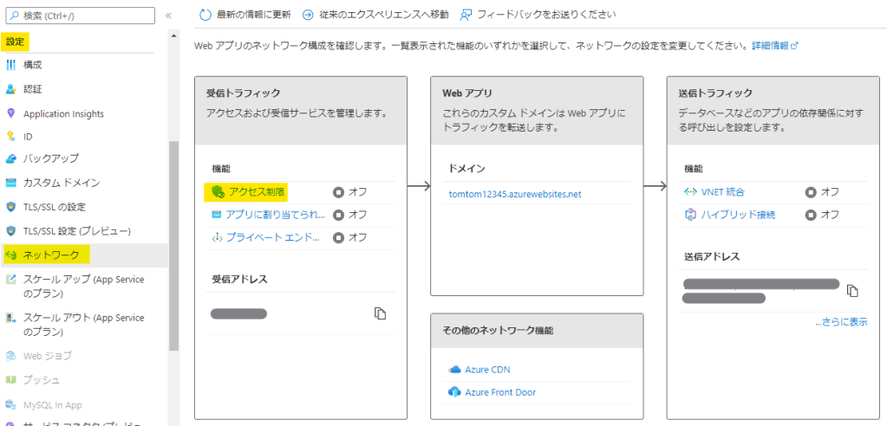Click the feedback icon in the toolbar
This screenshot has height=426, width=887.
click(x=466, y=15)
